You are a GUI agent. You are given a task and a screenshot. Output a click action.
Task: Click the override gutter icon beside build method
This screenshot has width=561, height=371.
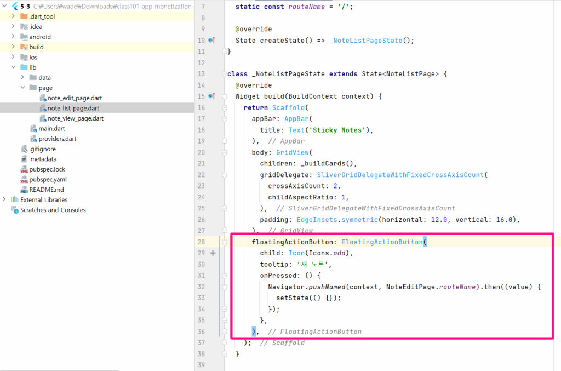212,96
